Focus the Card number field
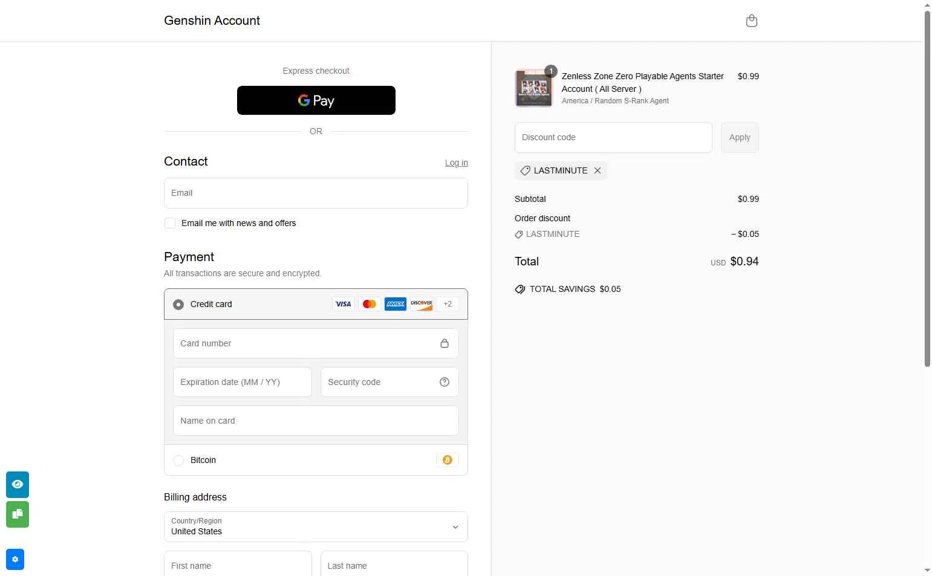The width and height of the screenshot is (932, 576). coord(316,343)
